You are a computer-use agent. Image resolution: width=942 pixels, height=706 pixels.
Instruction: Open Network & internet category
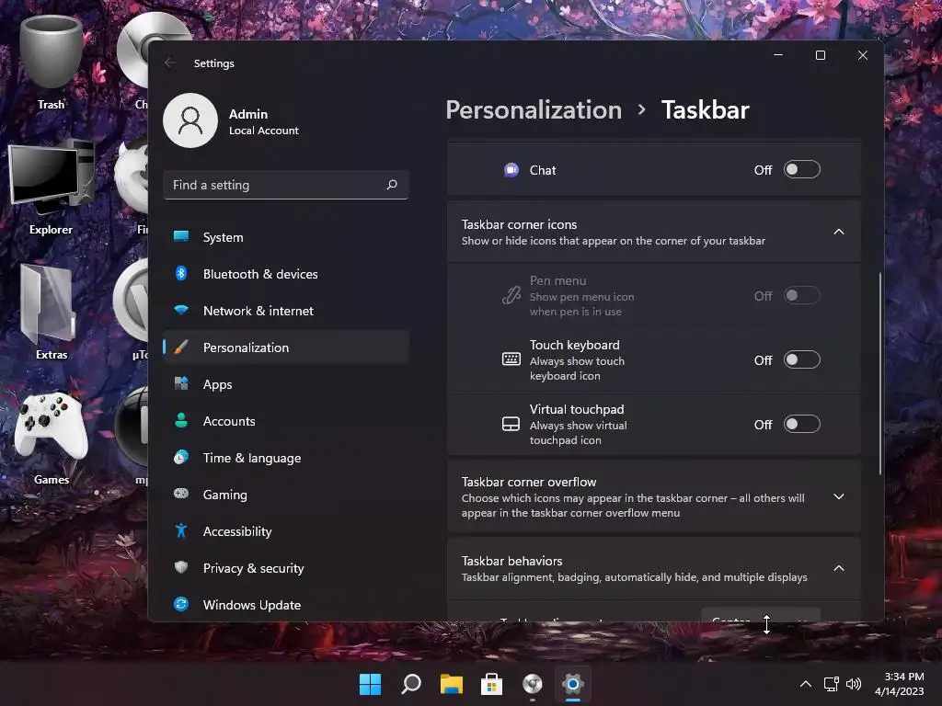(286, 311)
